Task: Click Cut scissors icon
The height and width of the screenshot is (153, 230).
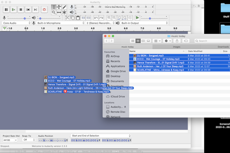Action: tap(67, 18)
